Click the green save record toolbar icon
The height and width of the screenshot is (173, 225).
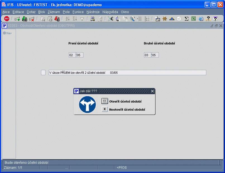[25, 19]
